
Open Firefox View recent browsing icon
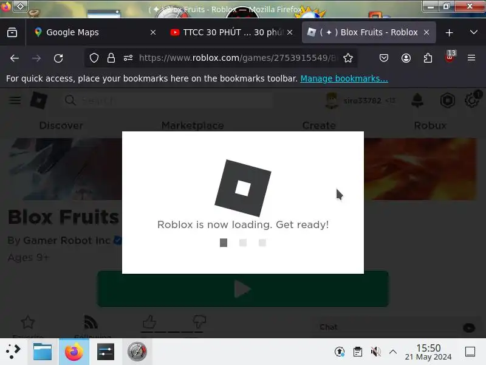tap(12, 32)
